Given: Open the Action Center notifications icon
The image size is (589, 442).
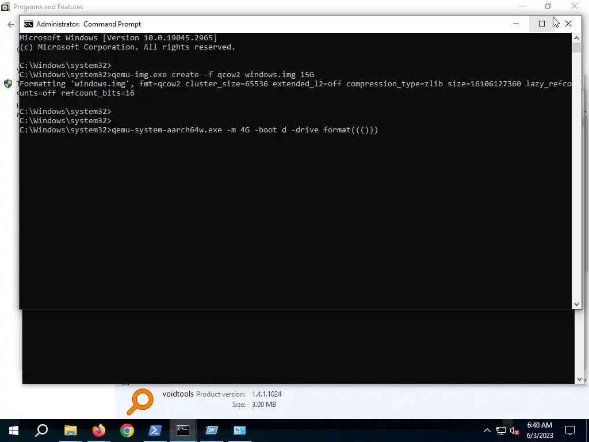Looking at the screenshot, I should pyautogui.click(x=570, y=430).
